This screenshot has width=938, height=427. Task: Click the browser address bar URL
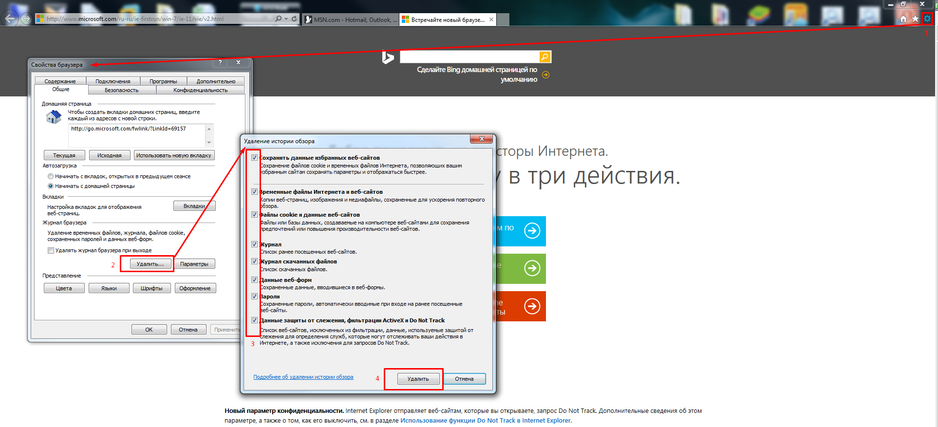point(135,19)
